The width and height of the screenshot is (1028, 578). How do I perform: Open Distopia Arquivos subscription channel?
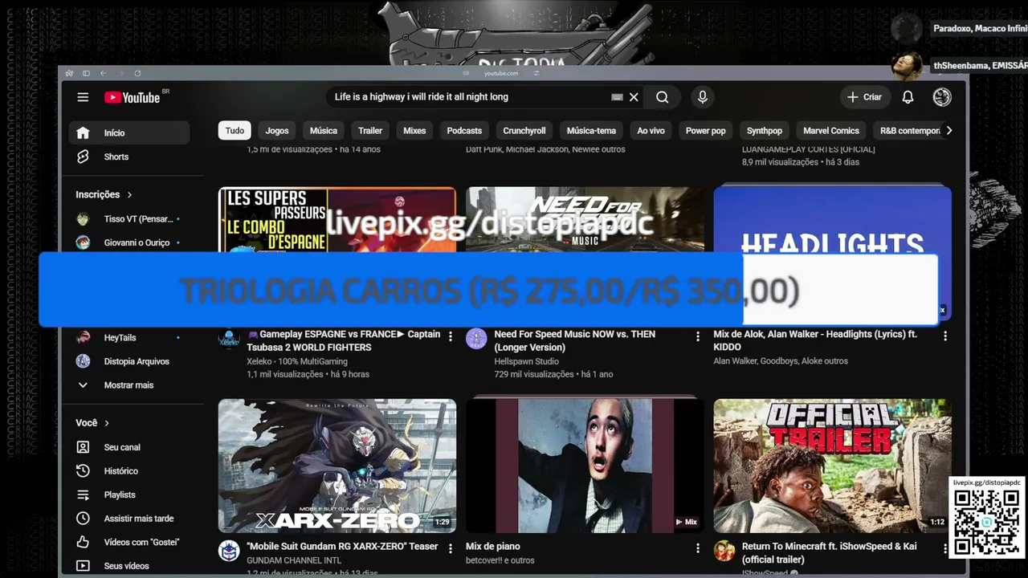[129, 361]
